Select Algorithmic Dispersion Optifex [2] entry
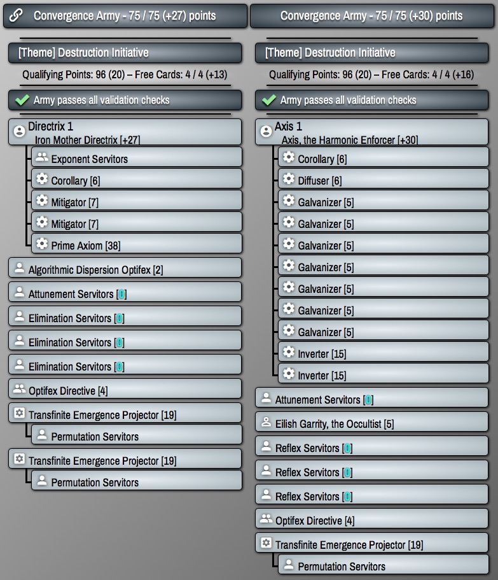Viewport: 498px width, 580px height. click(x=125, y=268)
